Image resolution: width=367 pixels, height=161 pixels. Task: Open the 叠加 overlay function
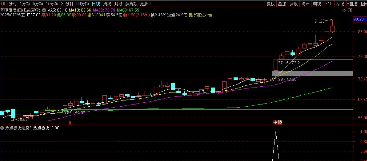click(x=282, y=3)
